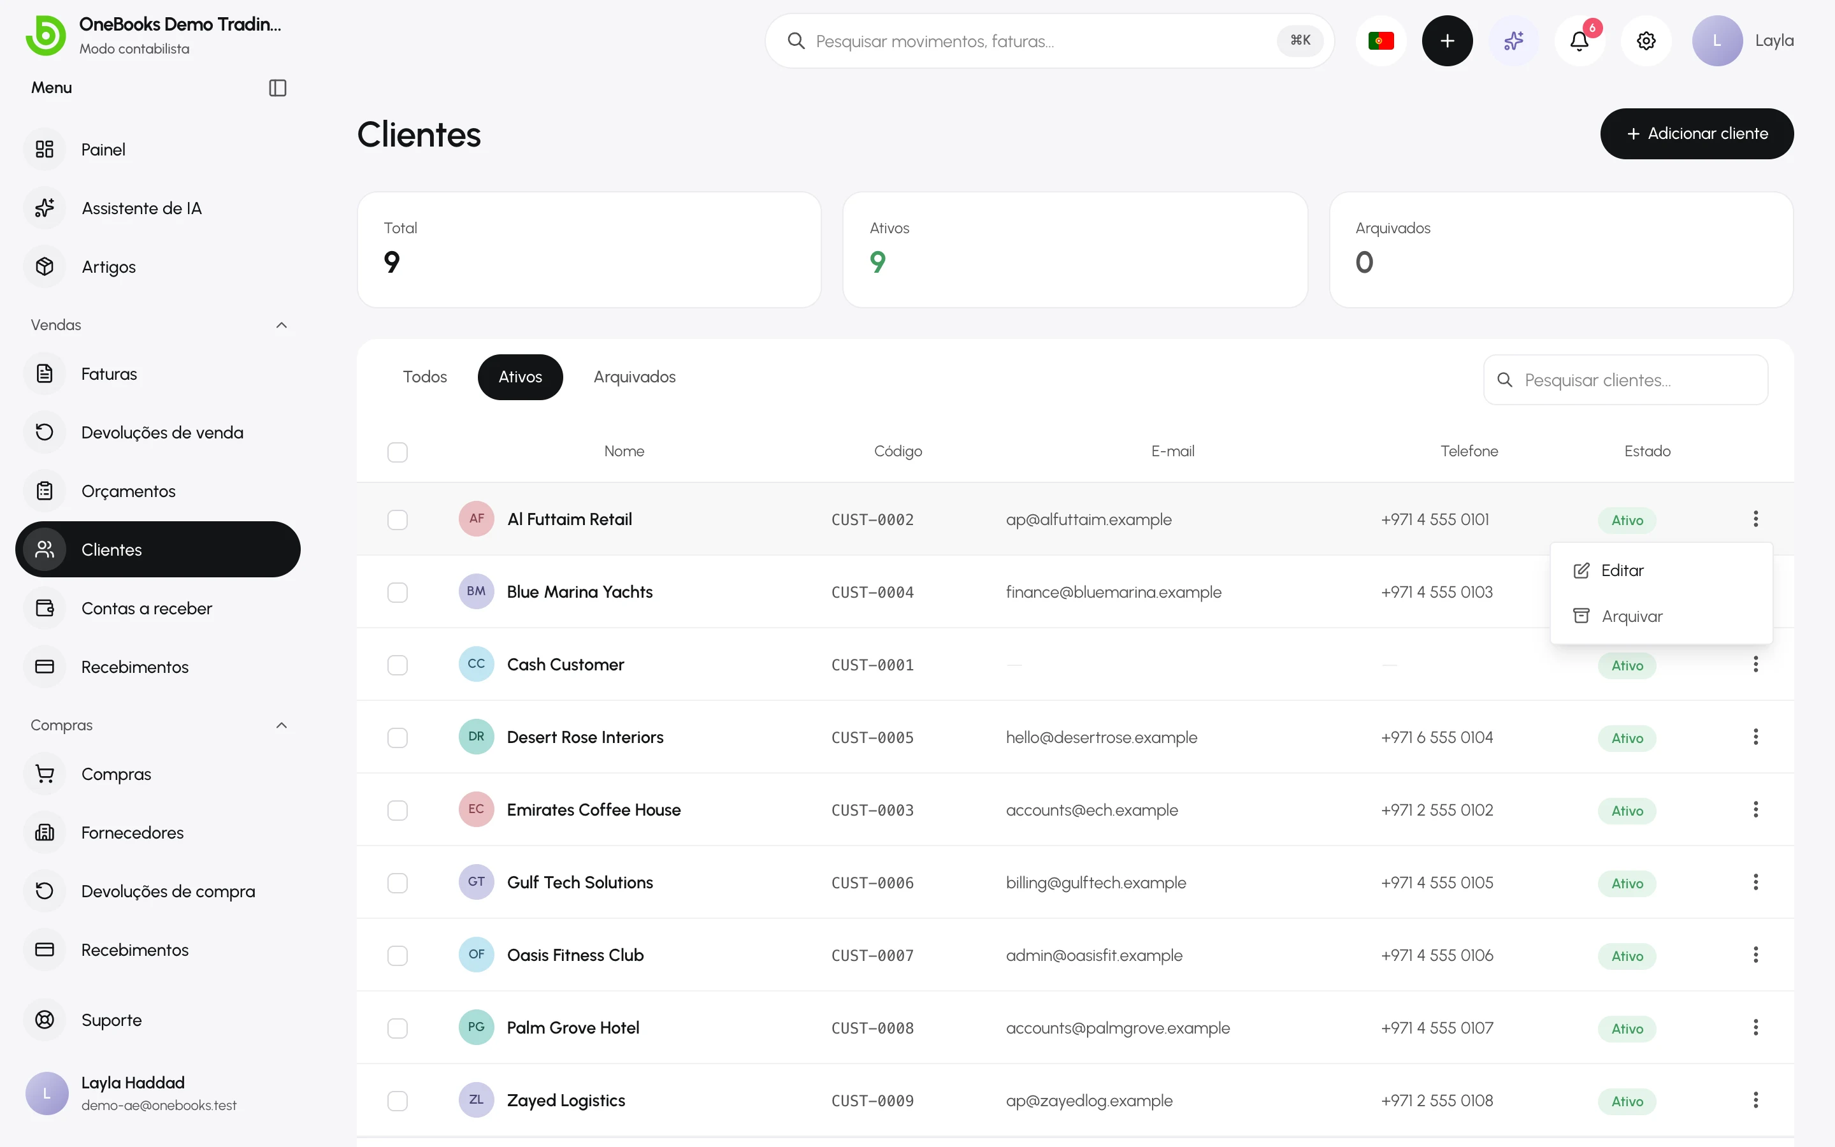
Task: Click phone +971 4 555 0107
Action: point(1437,1028)
